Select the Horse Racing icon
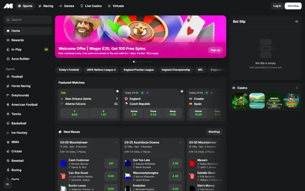The height and width of the screenshot is (191, 305). (x=8, y=86)
